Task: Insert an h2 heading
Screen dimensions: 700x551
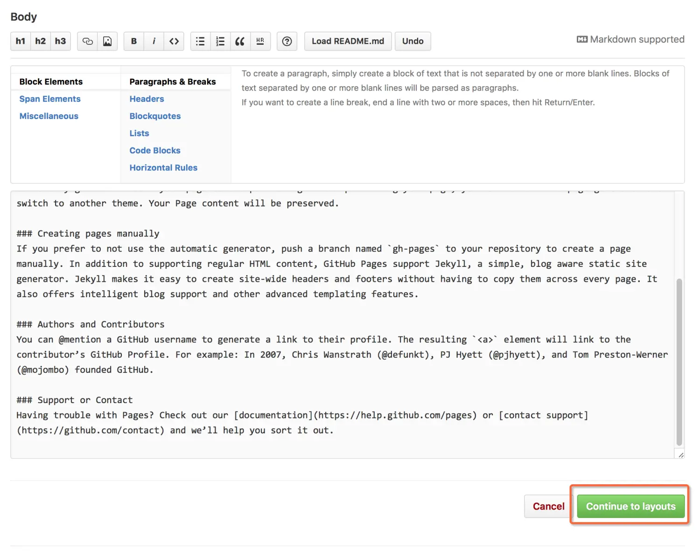Action: point(41,41)
